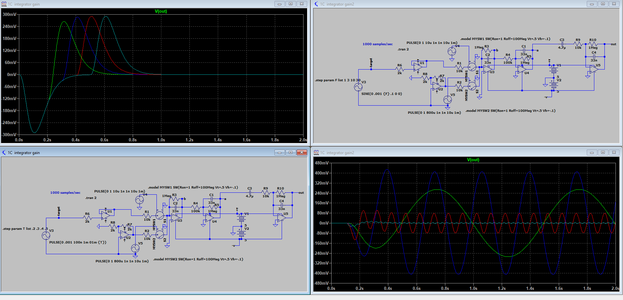Select the V3 PULSE voltage source symbol
Screen dimensions: 623x300
(46, 236)
